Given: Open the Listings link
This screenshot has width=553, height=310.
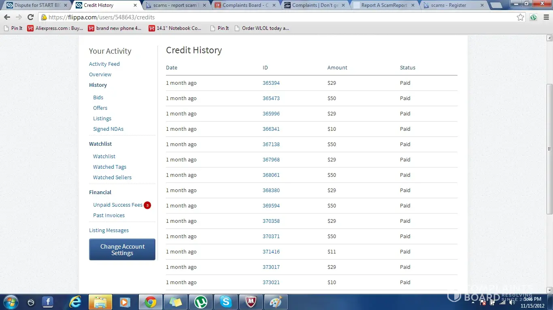Looking at the screenshot, I should pyautogui.click(x=102, y=119).
